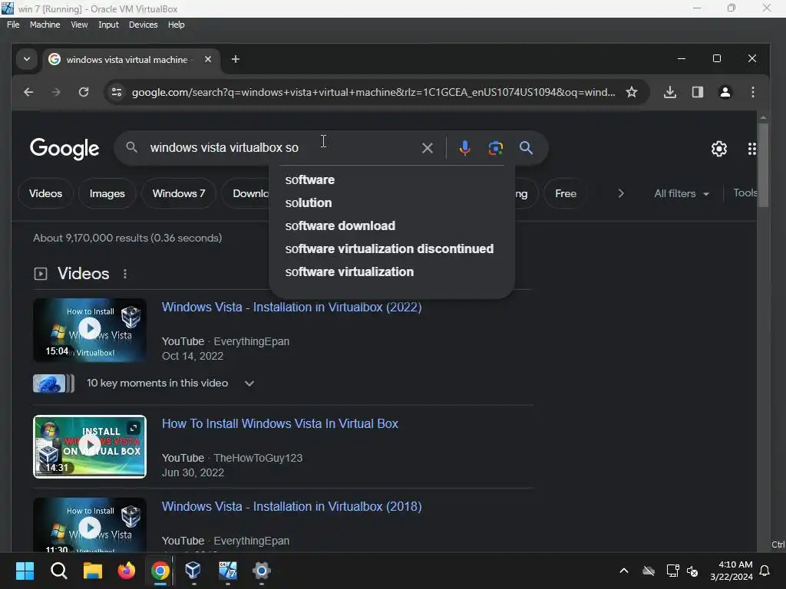The image size is (786, 589).
Task: Open Windows Start menu
Action: pos(25,571)
